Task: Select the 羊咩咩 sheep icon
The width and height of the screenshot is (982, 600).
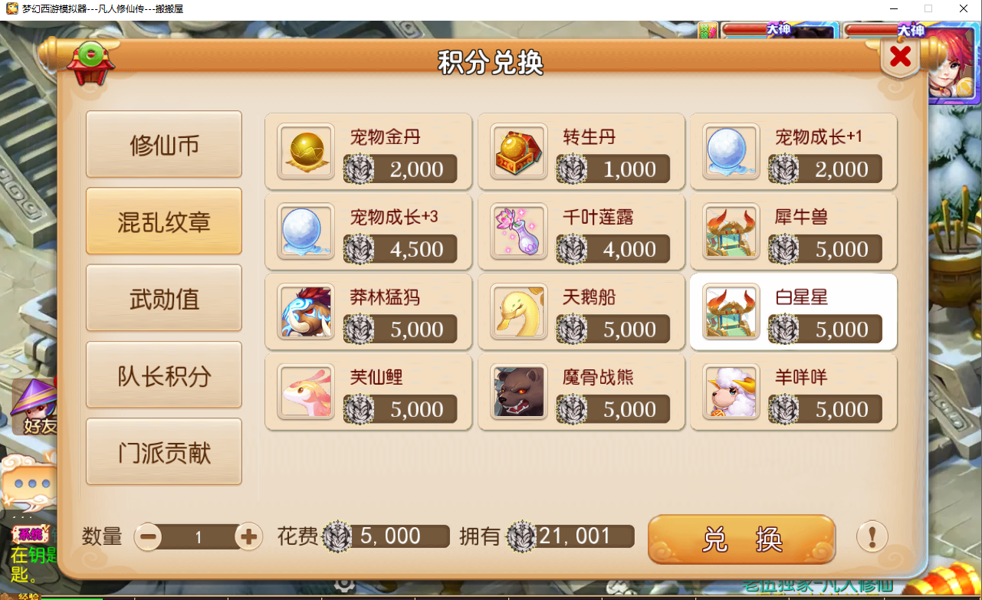Action: [731, 392]
